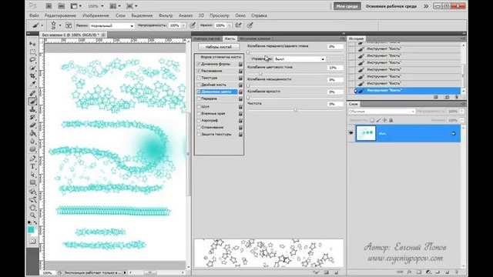Click lock icon next to Шум option
Viewport: 493px width, 277px height.
click(240, 107)
